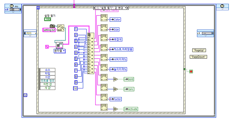Image resolution: width=233 pixels, height=121 pixels.
Task: Open event case selector dropdown arrow
Action: [x=126, y=8]
